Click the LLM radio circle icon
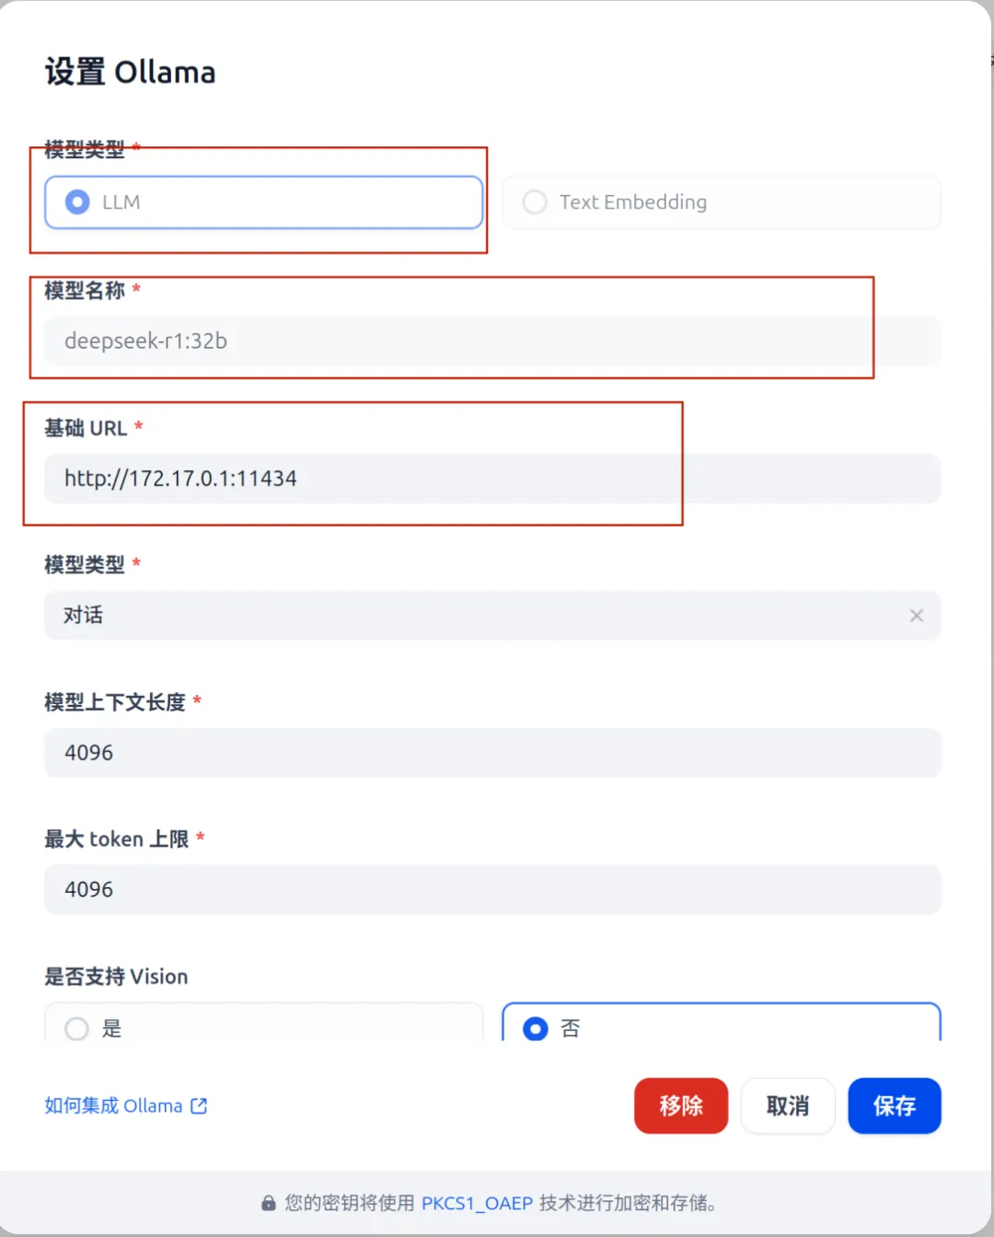 [x=77, y=202]
